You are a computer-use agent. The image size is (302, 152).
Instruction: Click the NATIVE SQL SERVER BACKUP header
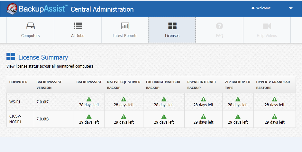pos(124,85)
